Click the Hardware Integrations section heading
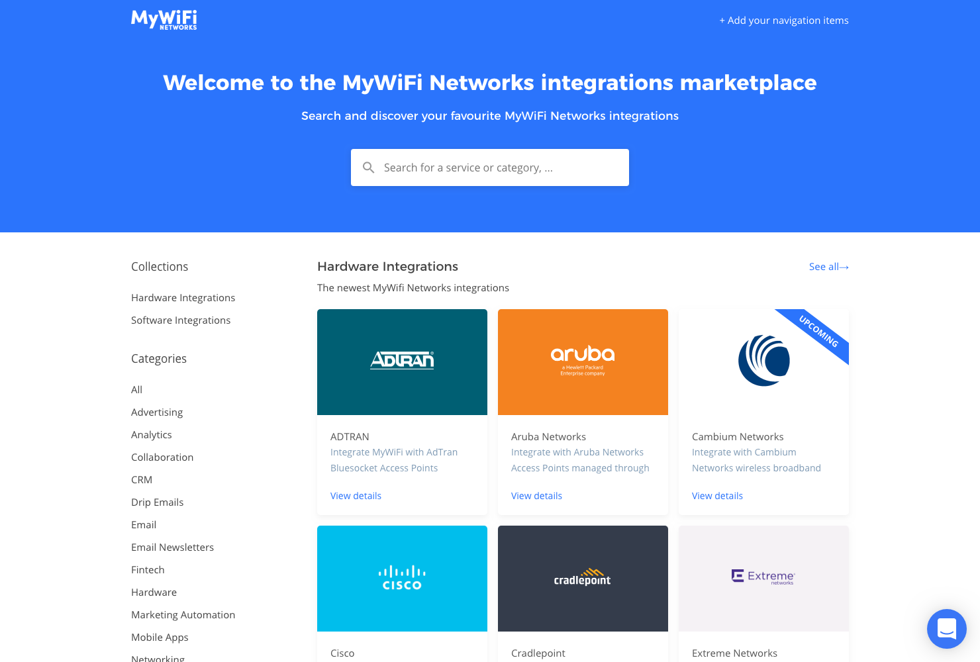The height and width of the screenshot is (662, 980). tap(387, 267)
